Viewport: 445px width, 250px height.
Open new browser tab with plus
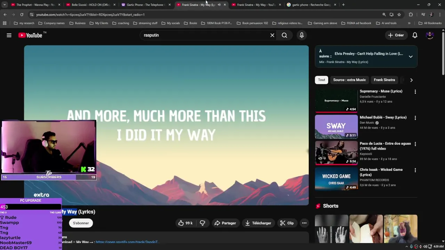coord(343,5)
